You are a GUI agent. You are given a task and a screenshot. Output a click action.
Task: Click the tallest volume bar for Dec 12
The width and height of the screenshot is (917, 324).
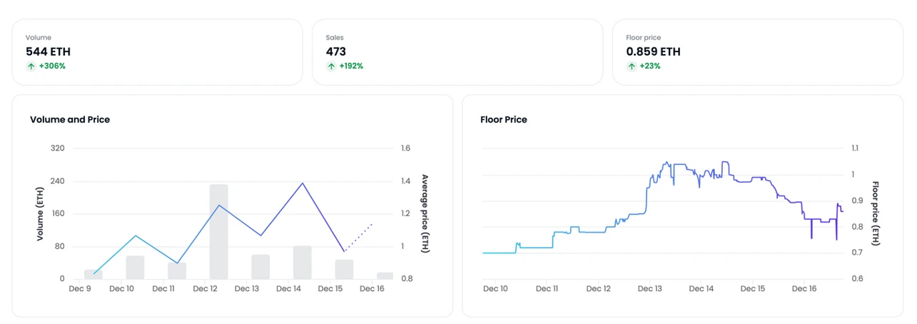tap(218, 232)
